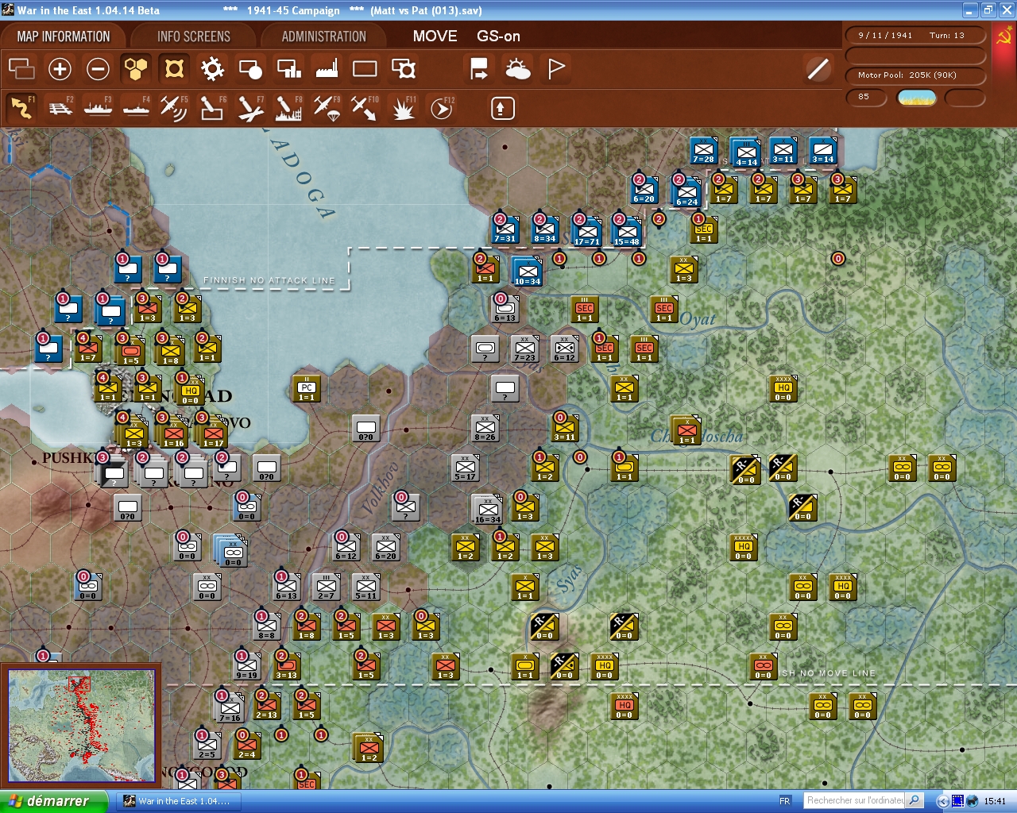Click the zoom out minus icon

tap(98, 69)
